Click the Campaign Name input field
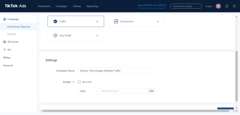This screenshot has height=115, width=240. tap(117, 71)
